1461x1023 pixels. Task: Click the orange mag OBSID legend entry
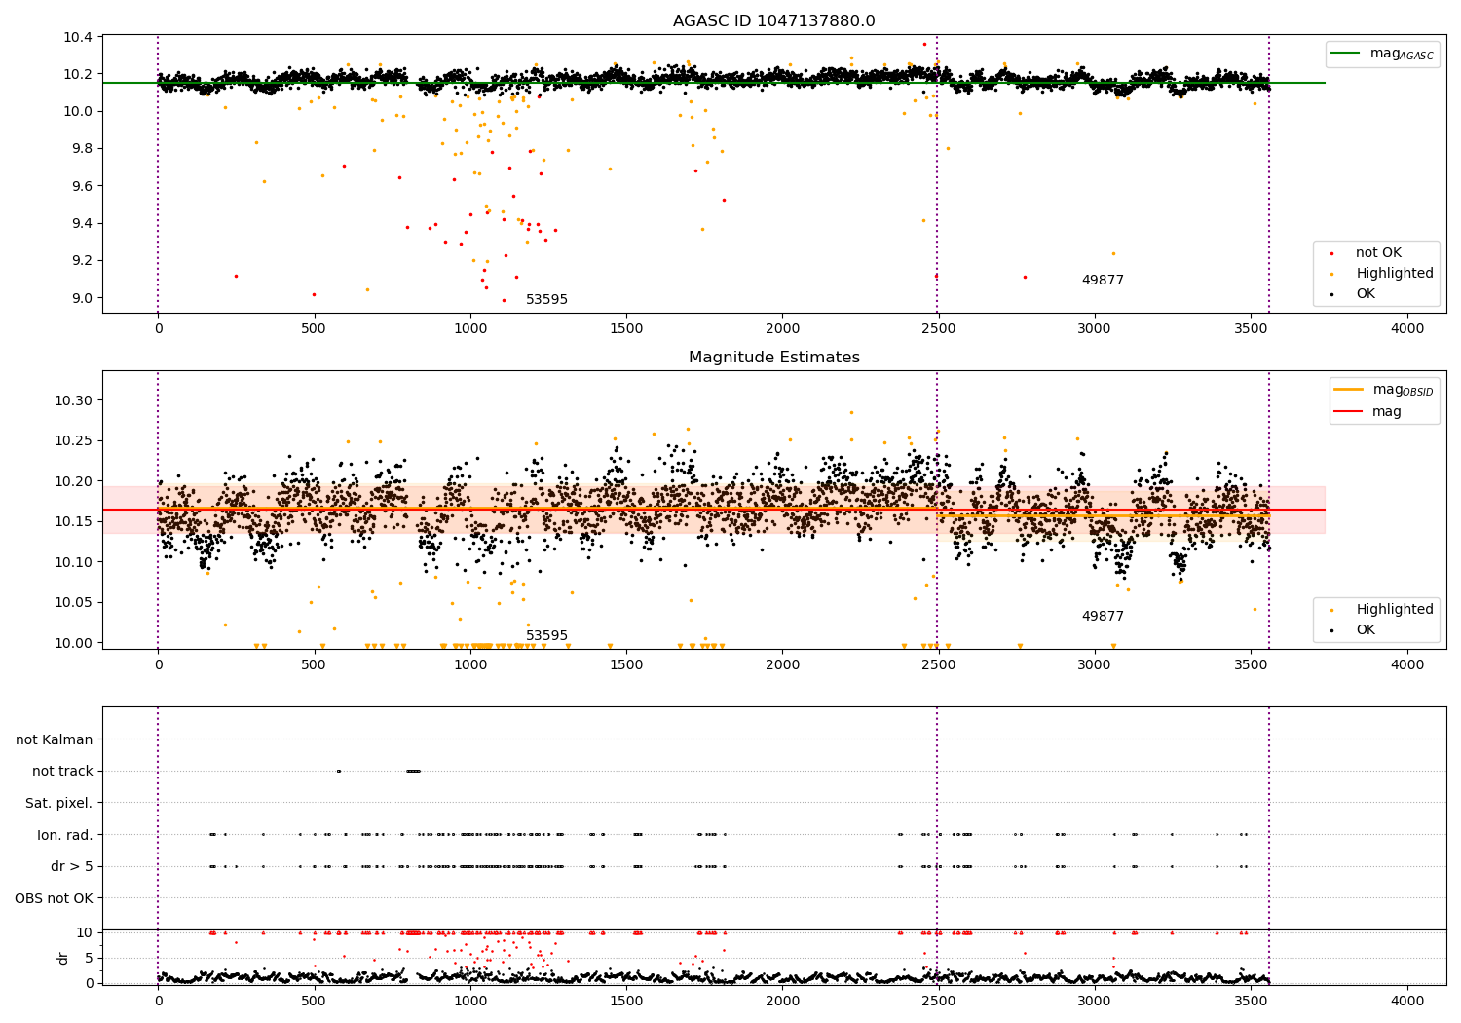[1383, 390]
